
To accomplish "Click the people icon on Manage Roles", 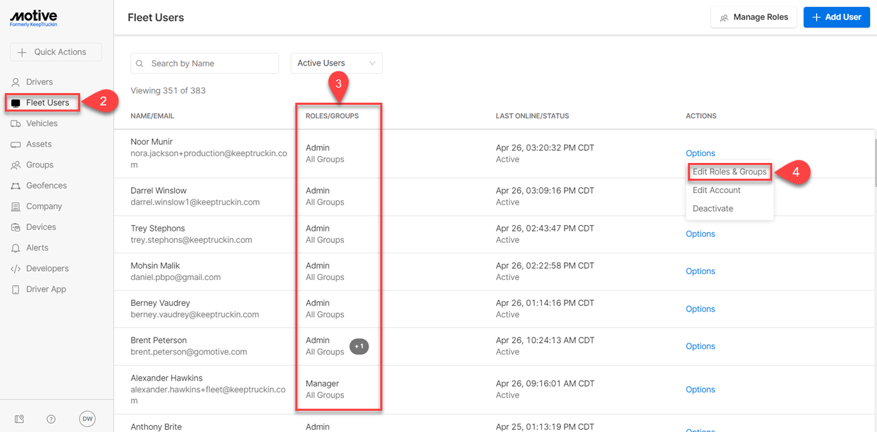I will [724, 18].
